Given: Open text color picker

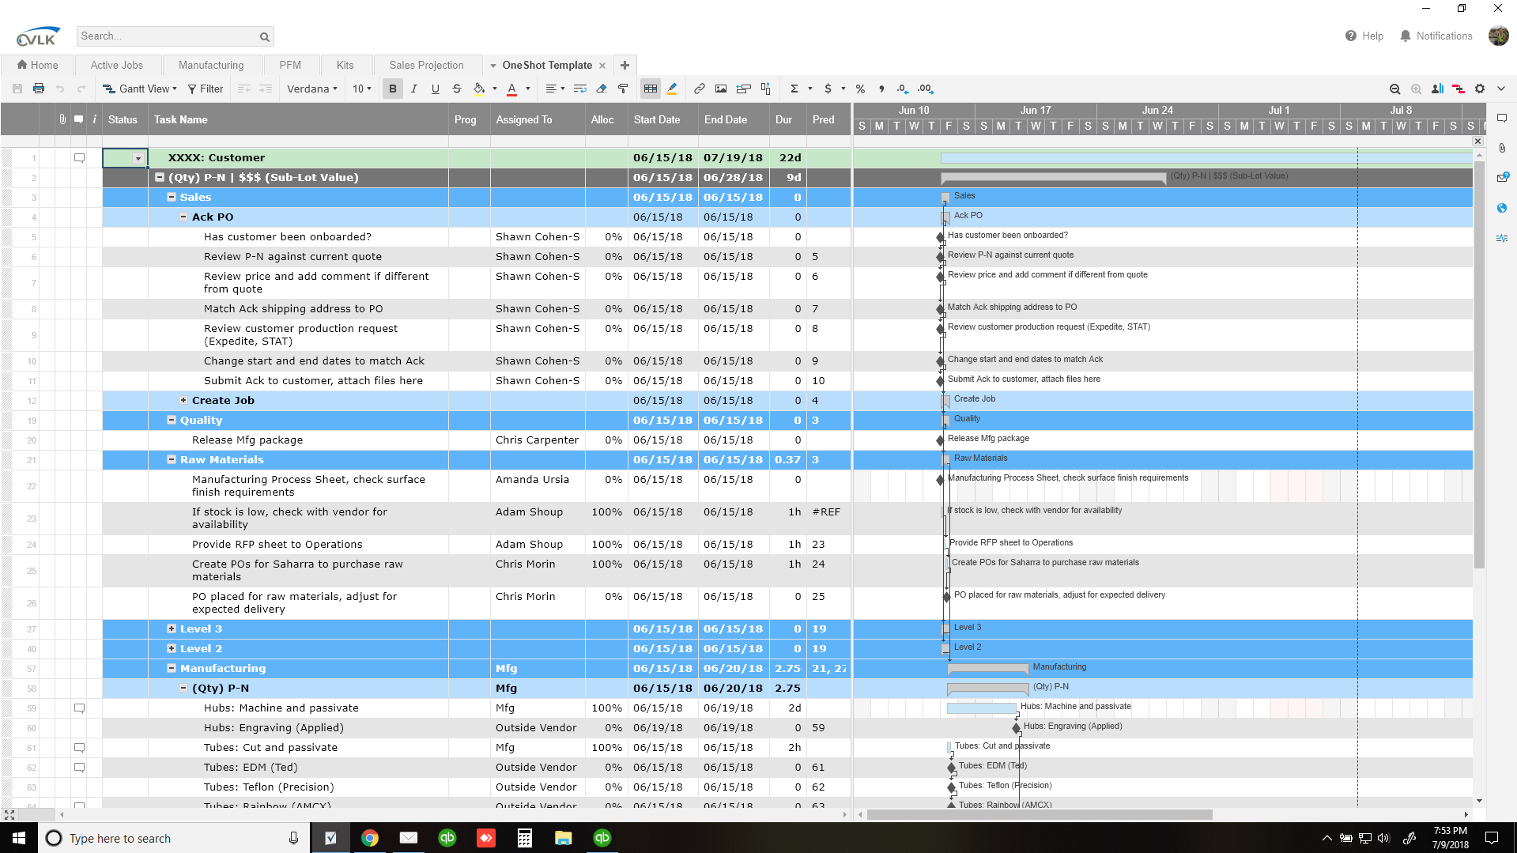Looking at the screenshot, I should (511, 89).
